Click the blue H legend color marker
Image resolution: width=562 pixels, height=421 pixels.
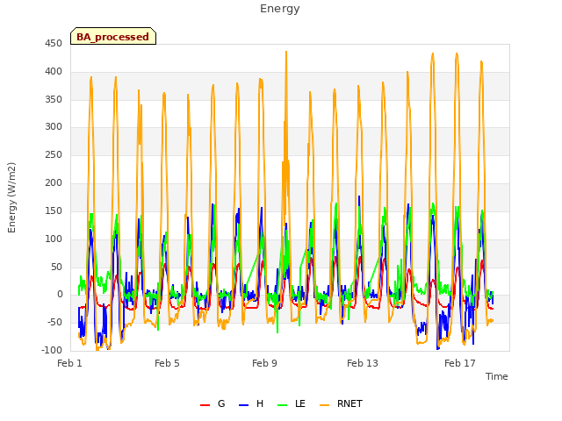click(244, 405)
